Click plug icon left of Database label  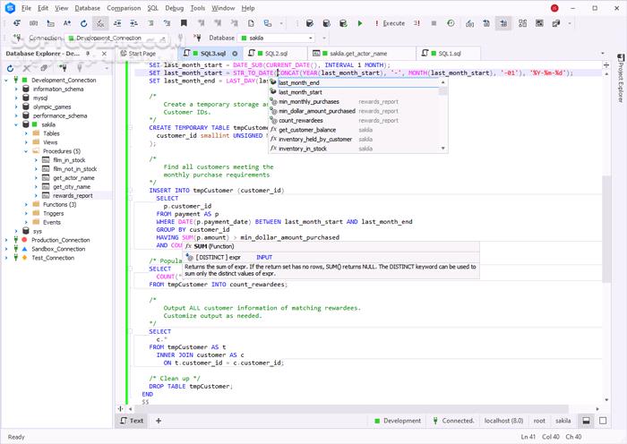point(197,38)
